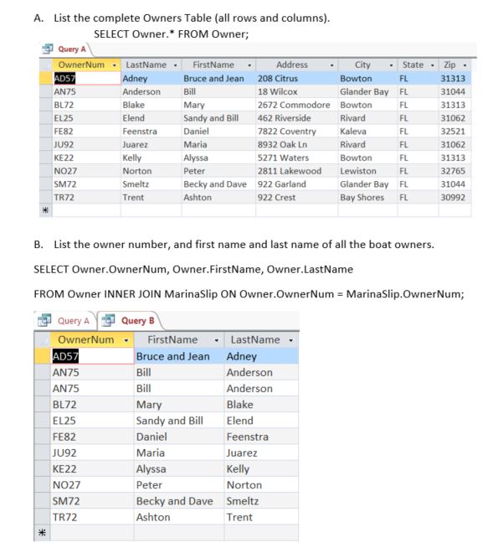Open State column dropdown arrow
The image size is (498, 548).
(x=433, y=65)
